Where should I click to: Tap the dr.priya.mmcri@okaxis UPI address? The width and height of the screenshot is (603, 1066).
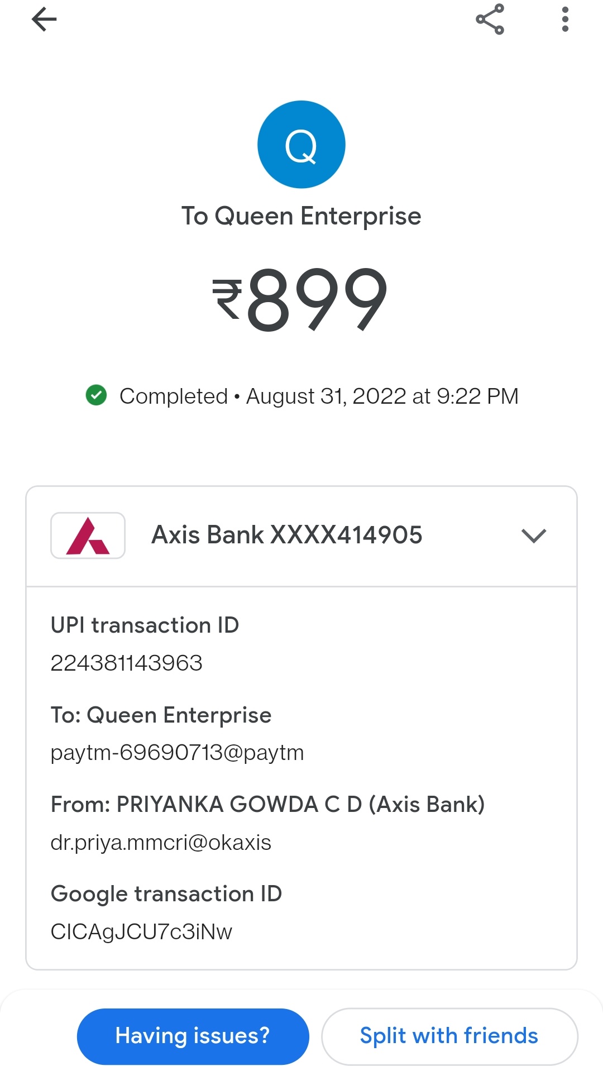pyautogui.click(x=161, y=842)
